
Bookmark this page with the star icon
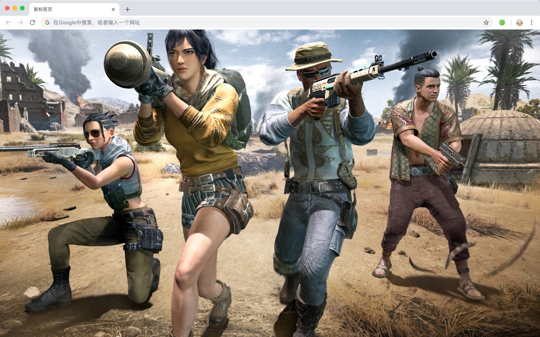(486, 22)
